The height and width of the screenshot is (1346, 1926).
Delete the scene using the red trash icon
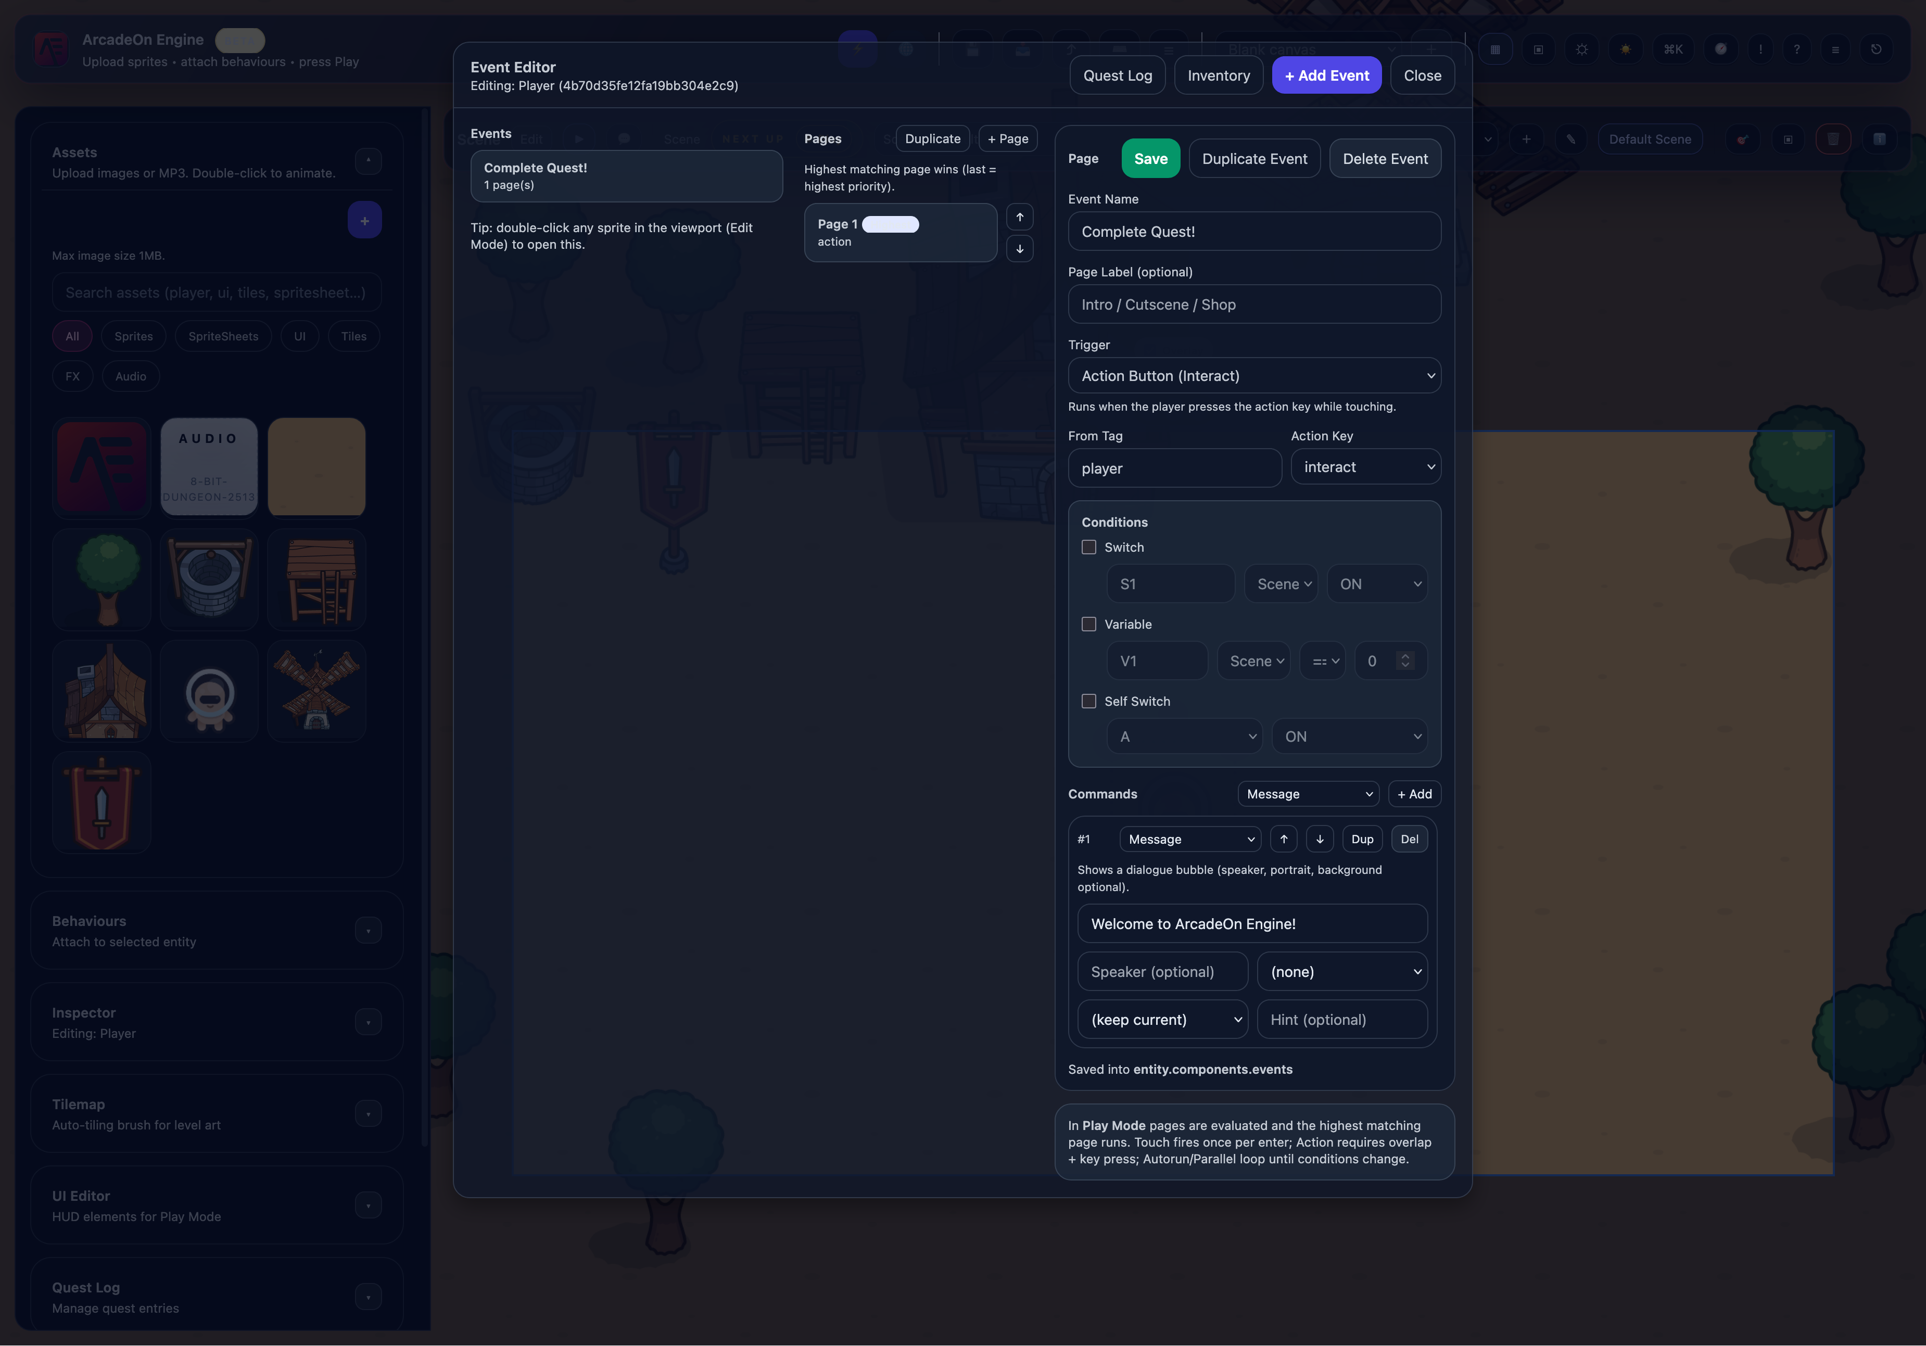(1833, 139)
